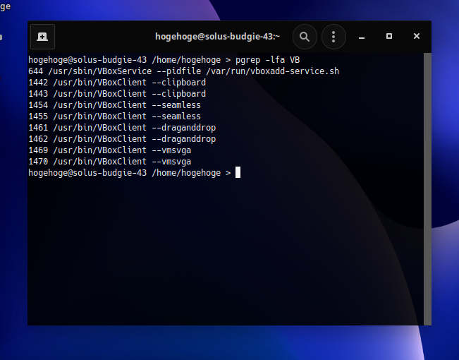Maximize the terminal window
The height and width of the screenshot is (360, 459).
tap(389, 36)
